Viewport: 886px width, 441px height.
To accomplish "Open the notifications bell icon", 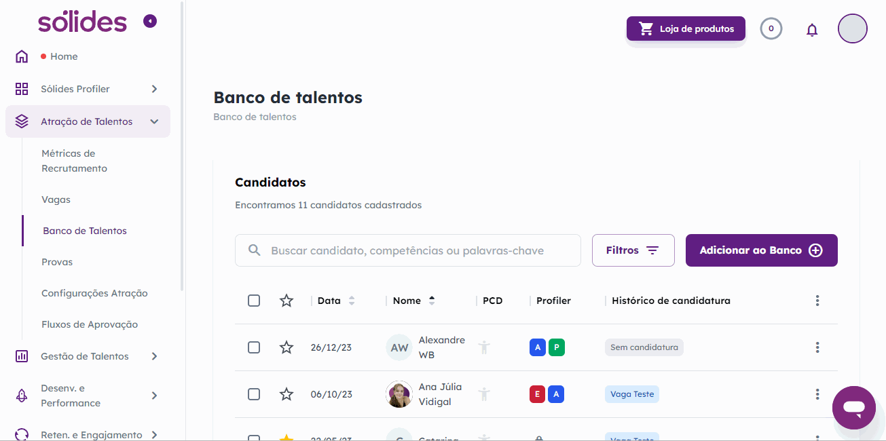I will [812, 30].
